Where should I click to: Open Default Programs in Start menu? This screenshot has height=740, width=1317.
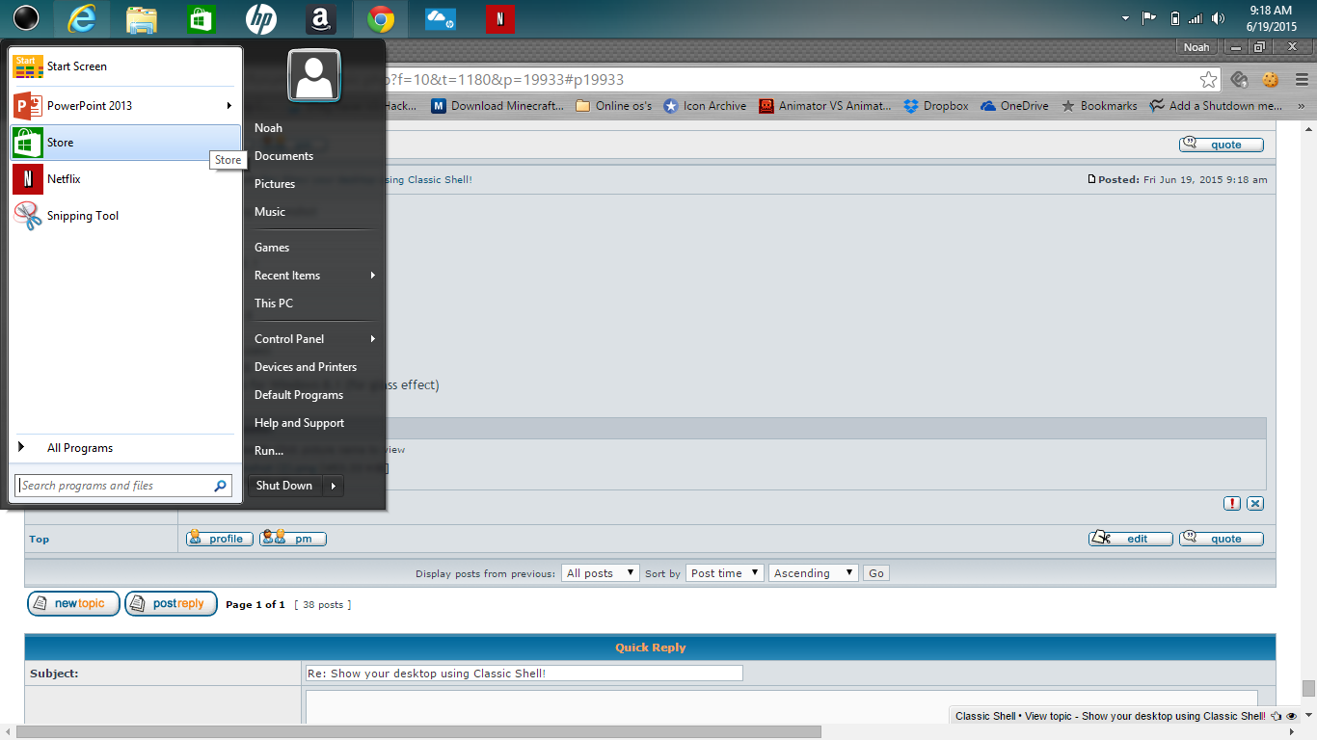(x=299, y=395)
